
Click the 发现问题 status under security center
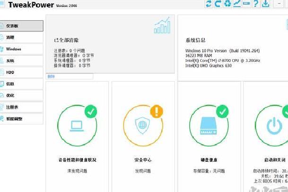point(143,171)
